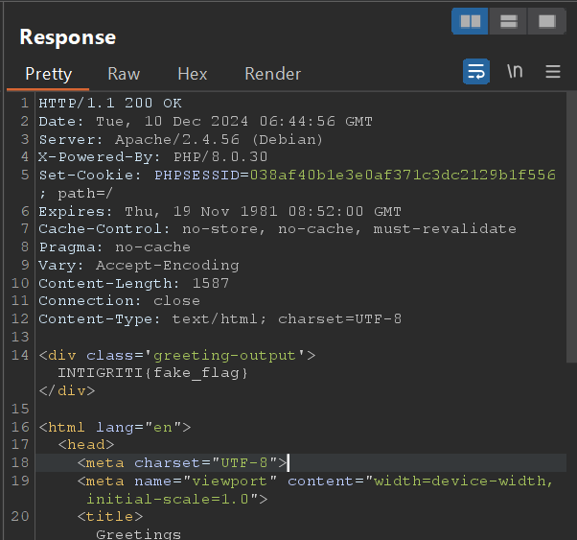Viewport: 577px width, 540px height.
Task: Click the vertical scrollbar of the response
Action: 571,240
